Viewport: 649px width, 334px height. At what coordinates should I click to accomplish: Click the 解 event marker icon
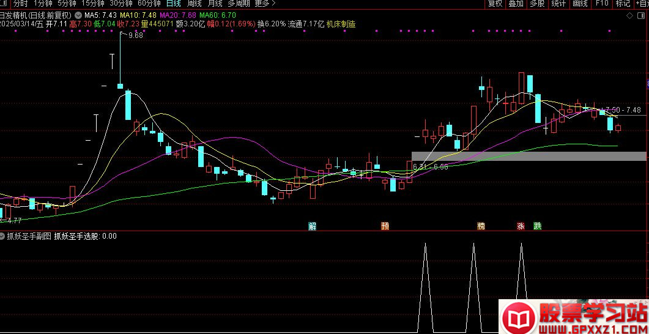(312, 226)
